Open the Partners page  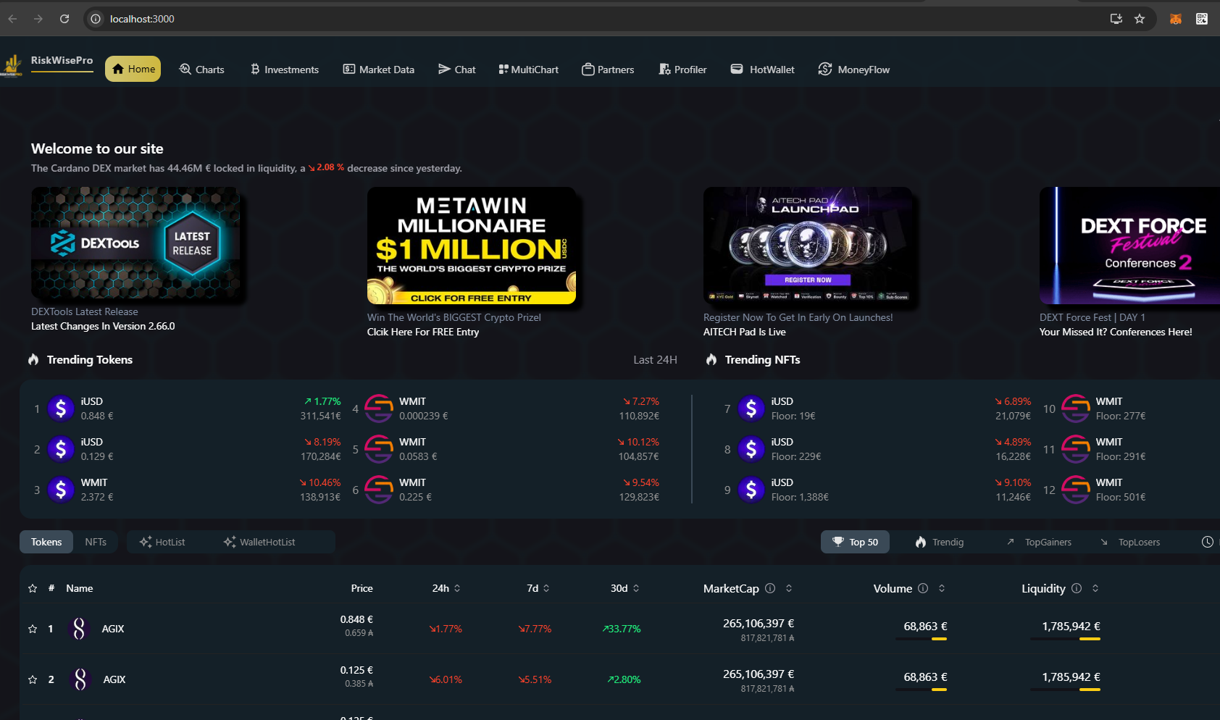point(608,69)
